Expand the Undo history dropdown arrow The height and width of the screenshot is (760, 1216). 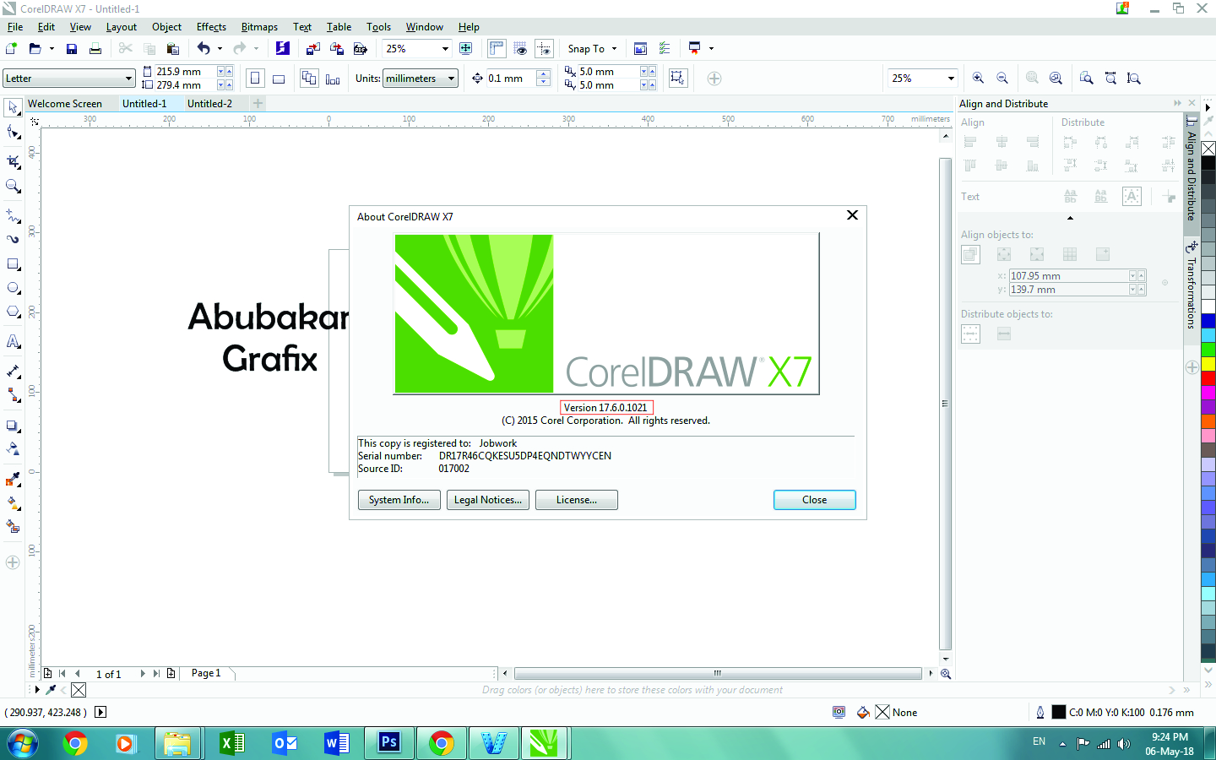220,49
